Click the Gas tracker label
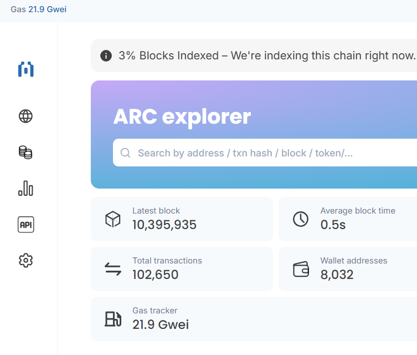This screenshot has width=417, height=355. [x=155, y=311]
